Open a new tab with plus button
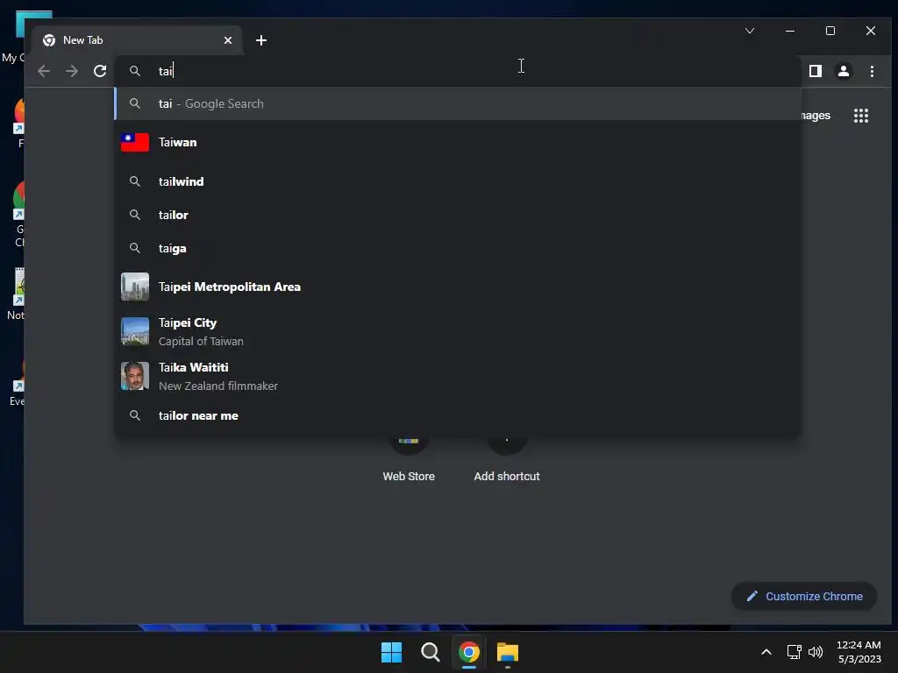Image resolution: width=898 pixels, height=673 pixels. 261,40
